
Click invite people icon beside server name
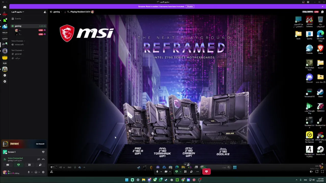click(x=45, y=12)
